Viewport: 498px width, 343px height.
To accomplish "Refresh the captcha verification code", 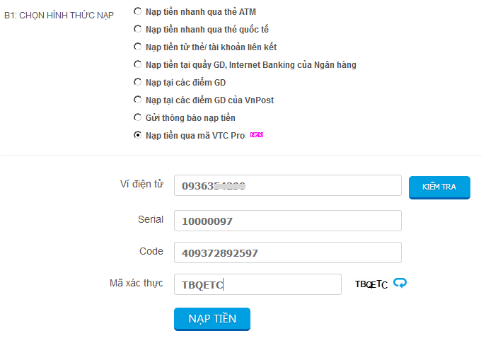I will [400, 283].
